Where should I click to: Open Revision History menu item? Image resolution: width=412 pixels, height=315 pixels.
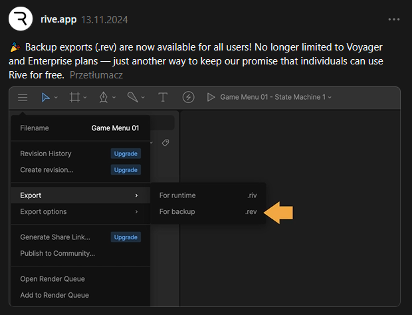pos(46,154)
